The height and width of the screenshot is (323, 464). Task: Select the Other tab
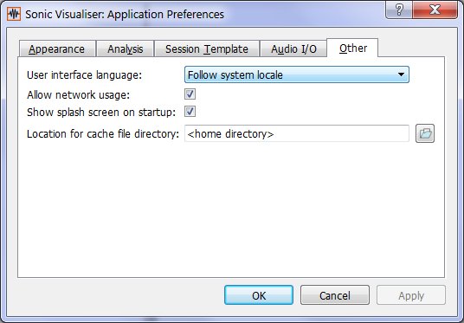[x=352, y=48]
